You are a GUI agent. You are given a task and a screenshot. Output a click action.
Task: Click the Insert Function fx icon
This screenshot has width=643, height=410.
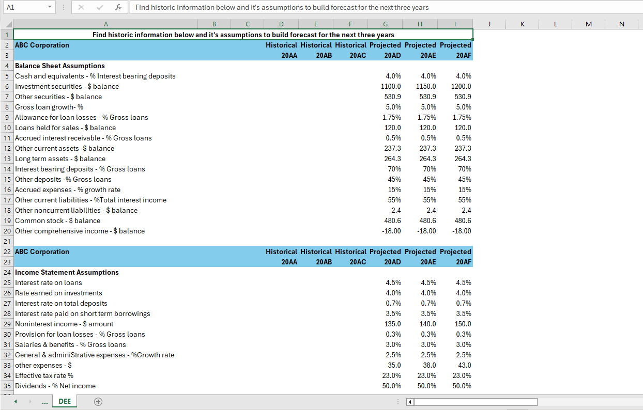tap(118, 7)
